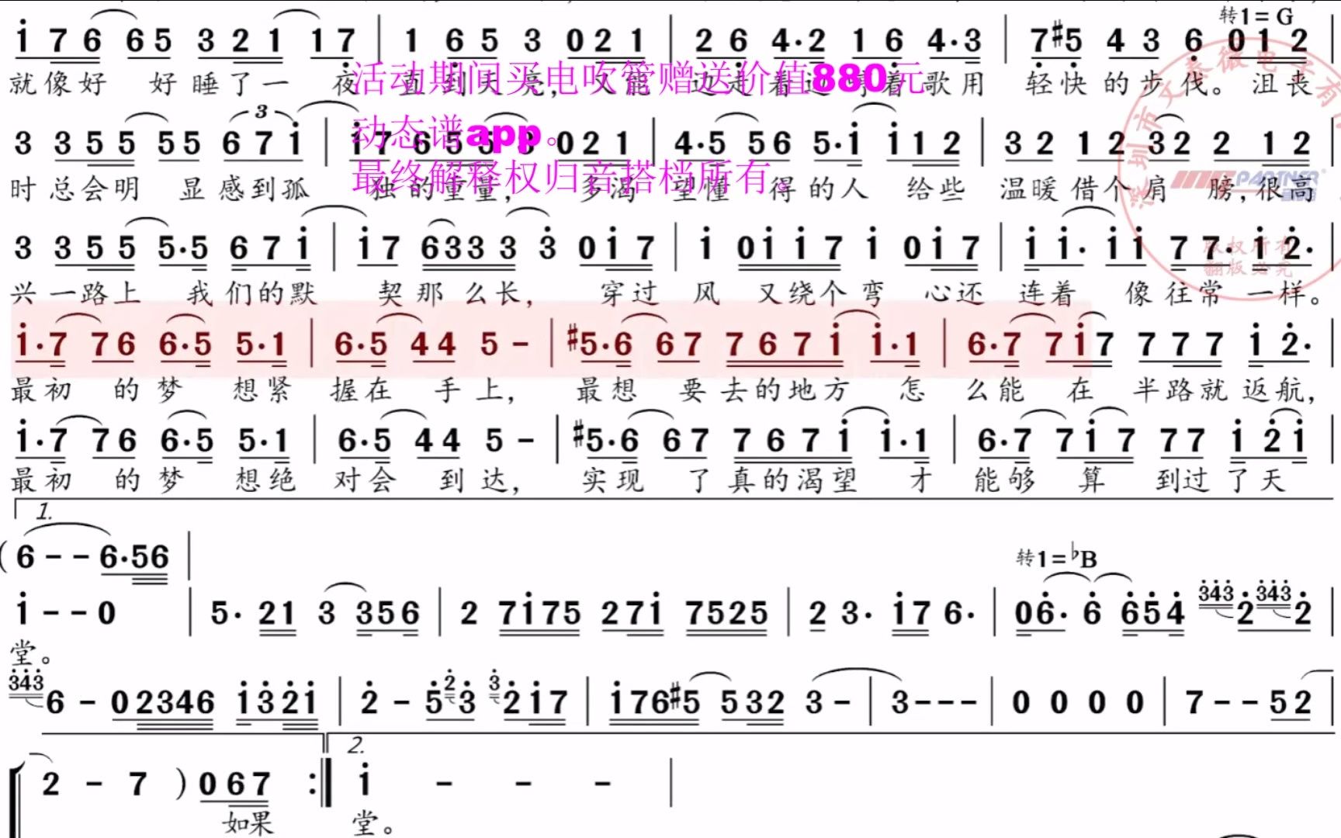Viewport: 1341px width, 838px height.
Task: Click the lyric 返航,
Action: tap(1280, 390)
